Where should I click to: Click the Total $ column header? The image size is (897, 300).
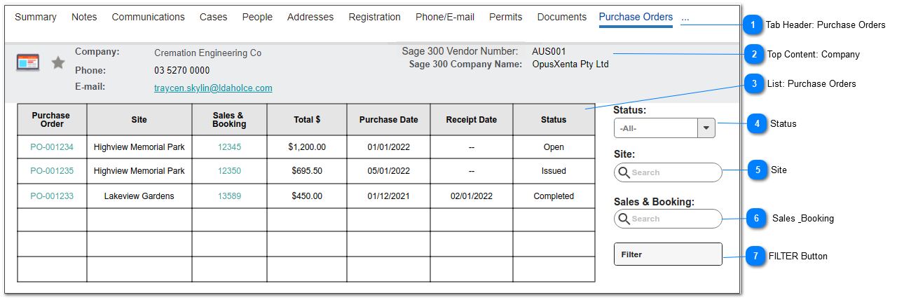click(307, 120)
